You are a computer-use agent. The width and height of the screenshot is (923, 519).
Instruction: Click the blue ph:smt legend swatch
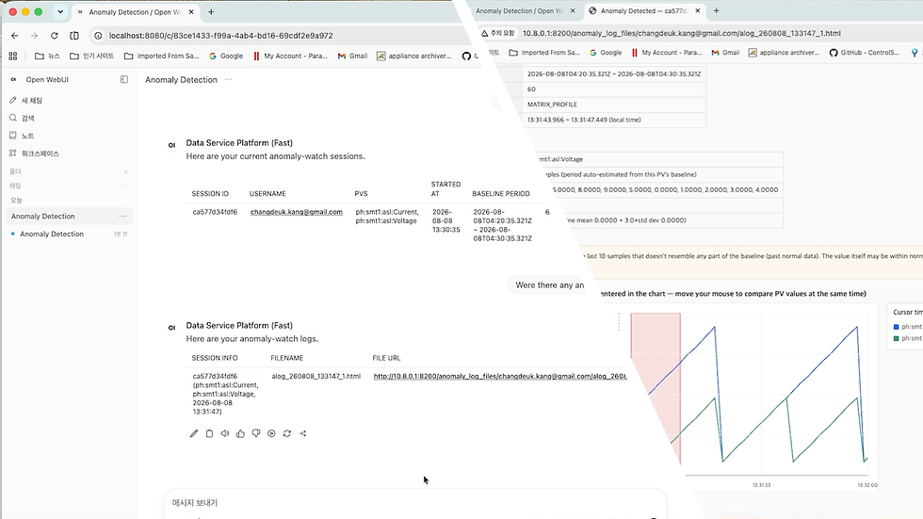(x=896, y=327)
